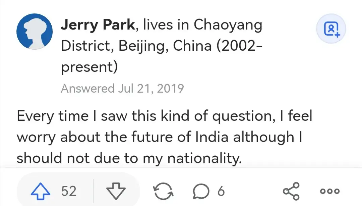
Task: Open the three-dot more options menu
Action: tap(330, 191)
